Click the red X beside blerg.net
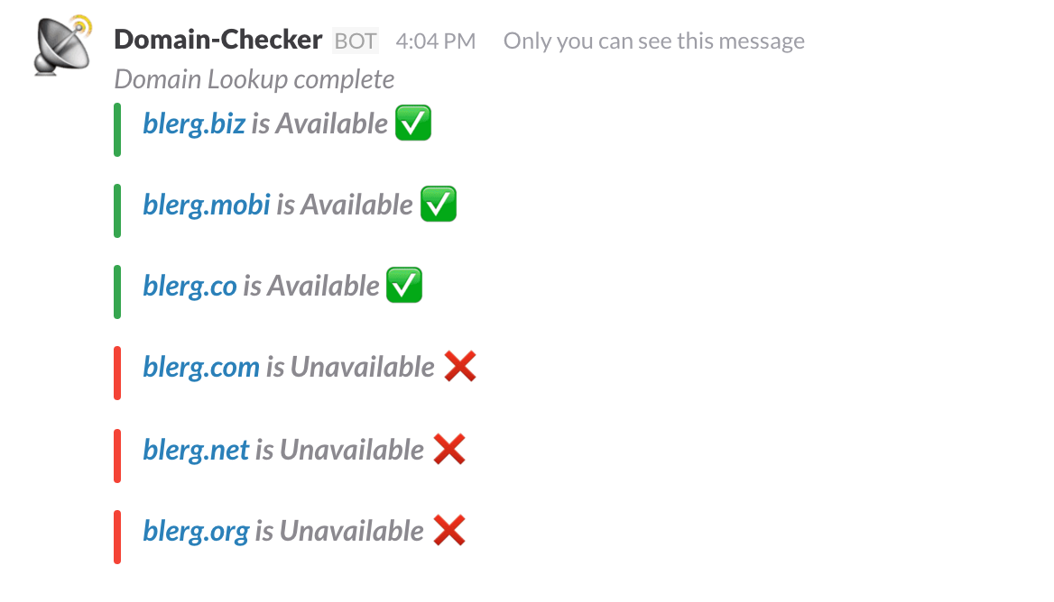This screenshot has height=602, width=1054. (x=449, y=449)
